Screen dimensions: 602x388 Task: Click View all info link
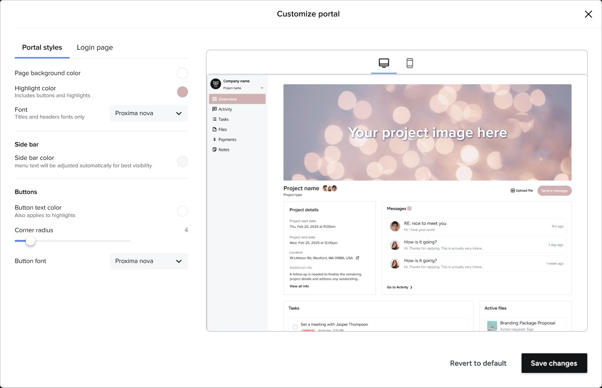[x=299, y=286]
